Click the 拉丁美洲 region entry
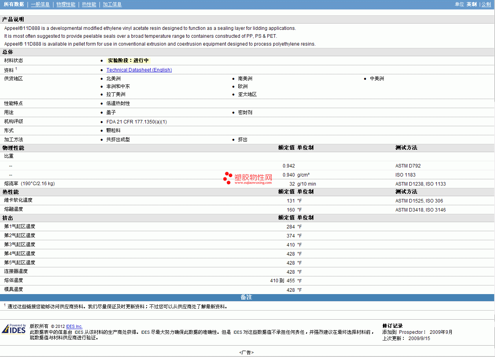 (x=116, y=94)
